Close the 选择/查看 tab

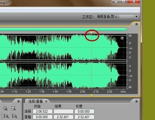click(46, 101)
